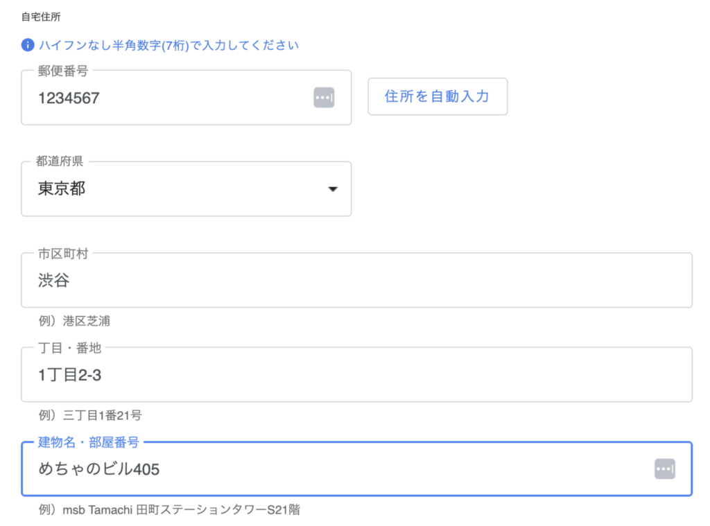Click the blue 建物名・部屋番号 floating label
This screenshot has height=526, width=710.
pos(88,442)
